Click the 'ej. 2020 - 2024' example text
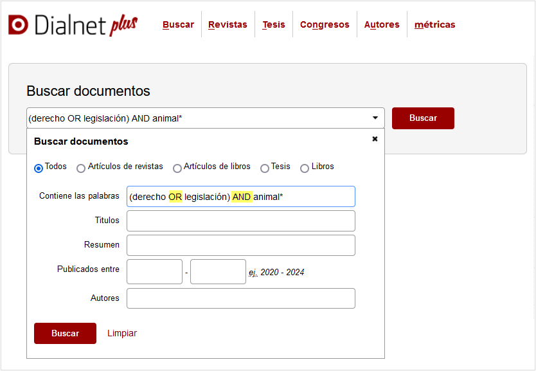536x371 pixels. [x=276, y=273]
